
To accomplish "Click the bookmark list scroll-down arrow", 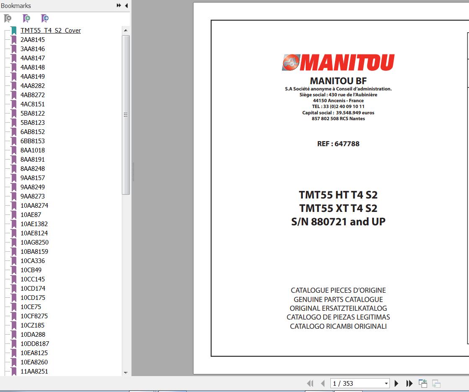I will [x=126, y=373].
